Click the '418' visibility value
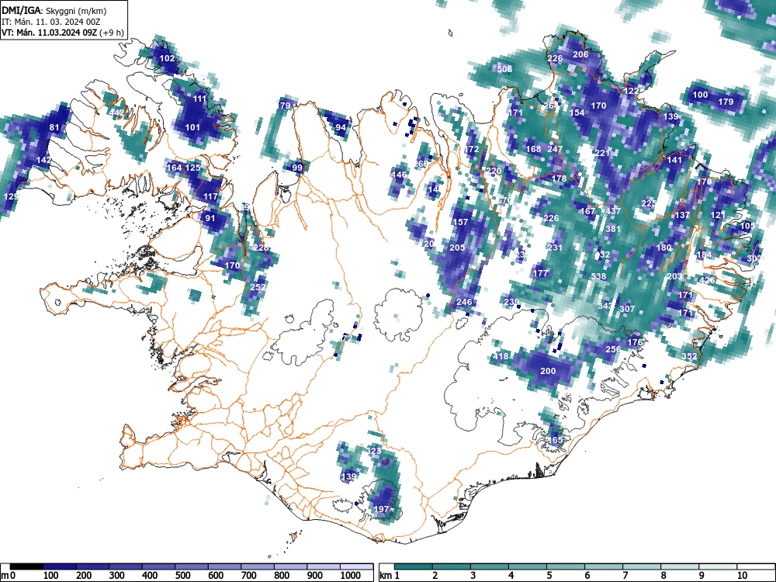This screenshot has height=582, width=776. [501, 356]
